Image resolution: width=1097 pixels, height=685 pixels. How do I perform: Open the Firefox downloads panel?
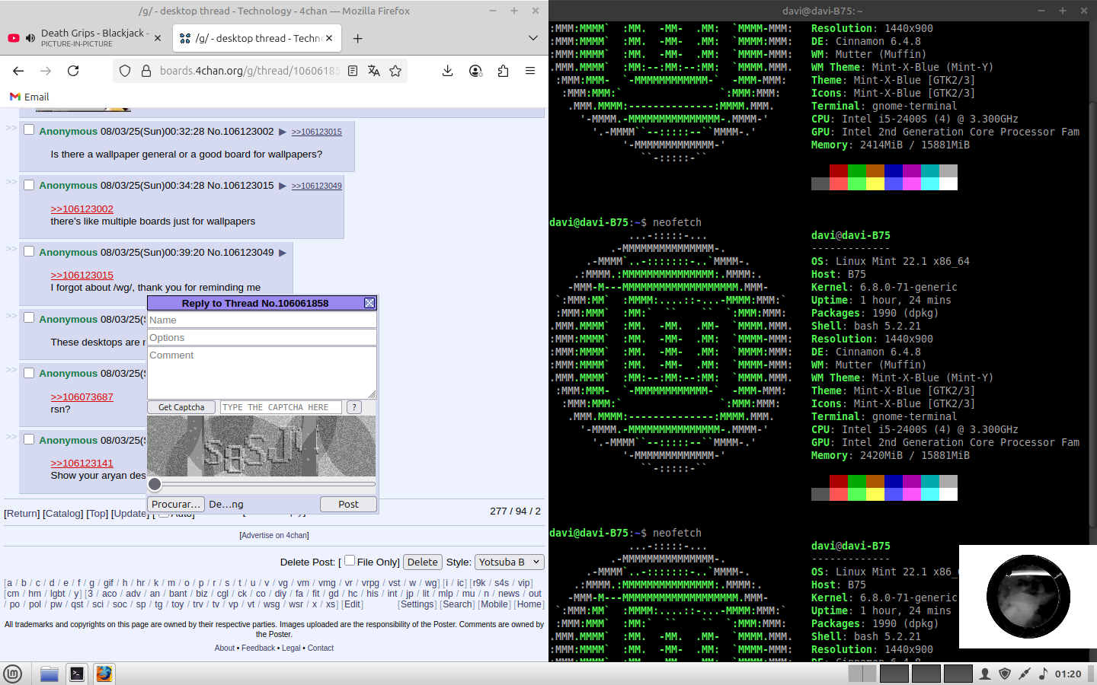click(x=448, y=71)
